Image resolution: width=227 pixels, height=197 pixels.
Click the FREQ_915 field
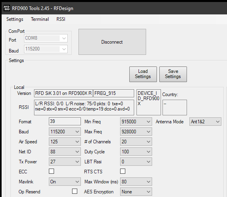114,93
